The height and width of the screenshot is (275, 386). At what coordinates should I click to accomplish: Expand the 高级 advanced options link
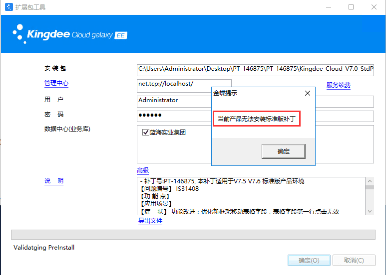click(x=143, y=170)
